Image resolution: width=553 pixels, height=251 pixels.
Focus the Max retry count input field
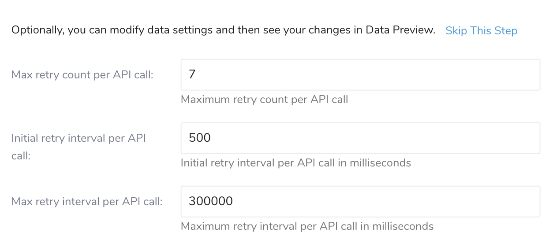click(360, 75)
